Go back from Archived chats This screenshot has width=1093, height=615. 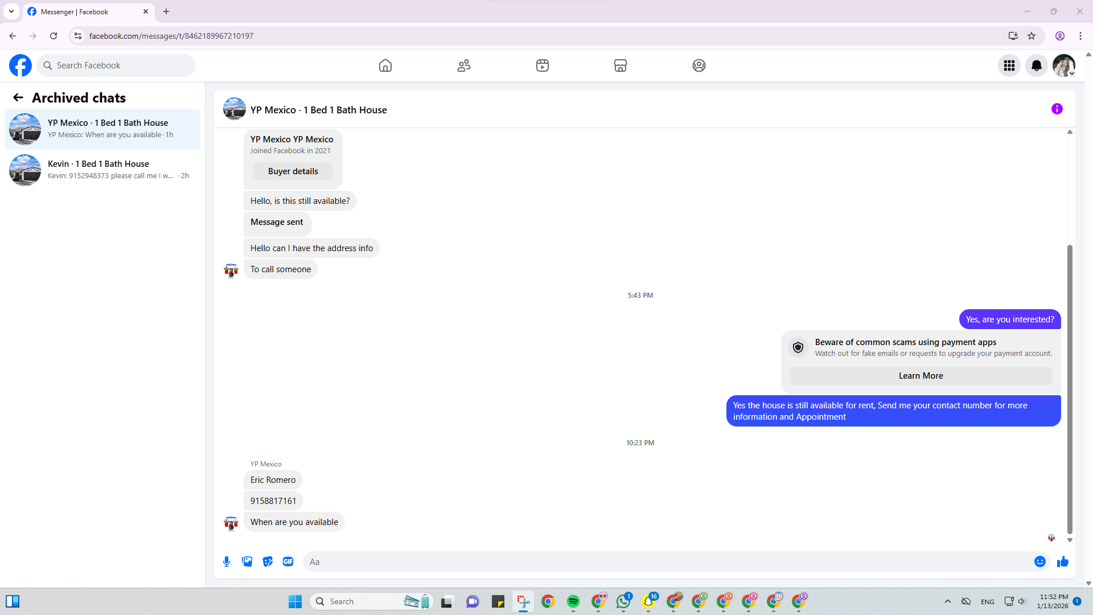(x=18, y=97)
